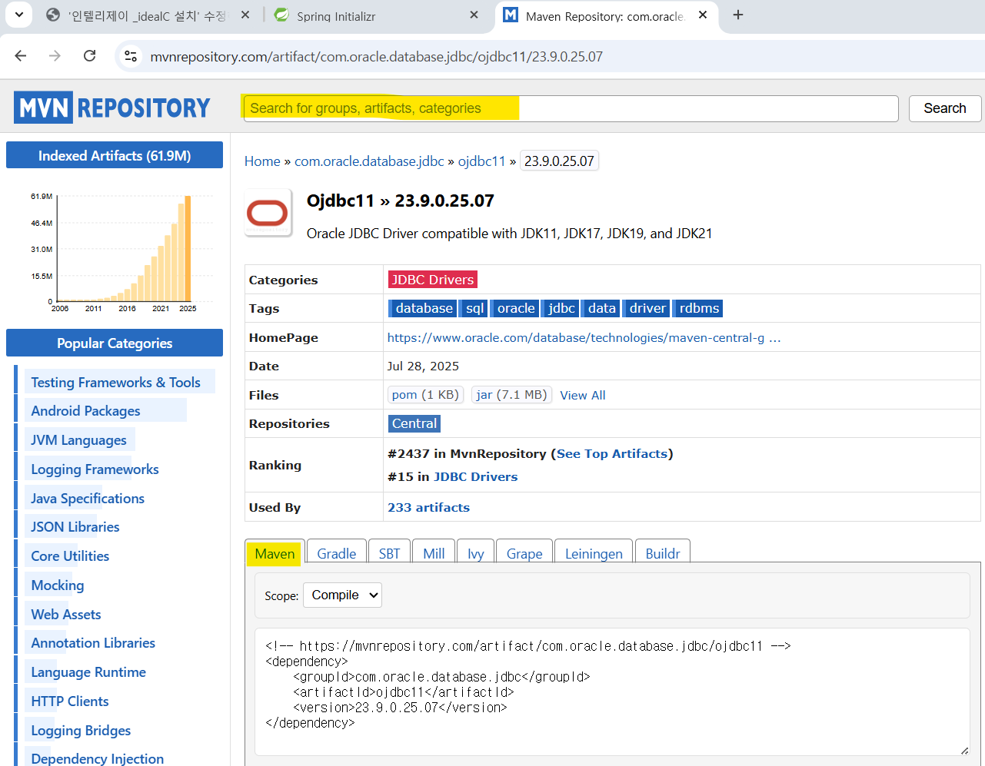Image resolution: width=985 pixels, height=766 pixels.
Task: Click the 23.9.0.25.07 breadcrumb version
Action: point(559,161)
